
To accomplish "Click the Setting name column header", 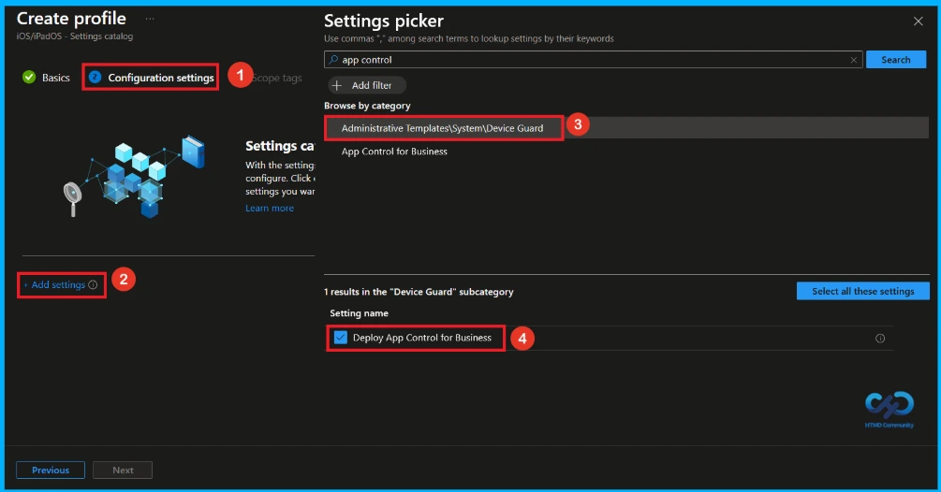I will click(359, 312).
